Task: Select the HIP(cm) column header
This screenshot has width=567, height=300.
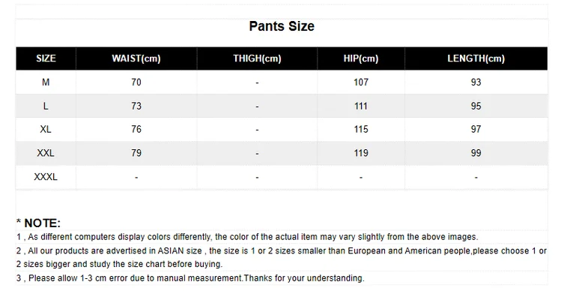Action: [360, 58]
